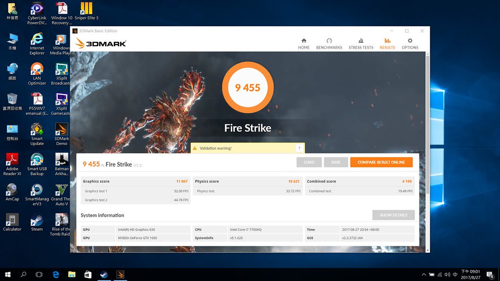Open Window 10 Recovery PDF icon
This screenshot has width=500, height=281.
(62, 14)
